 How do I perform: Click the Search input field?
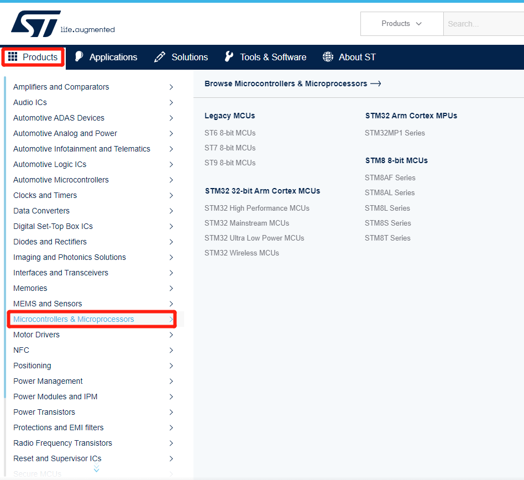pyautogui.click(x=484, y=24)
